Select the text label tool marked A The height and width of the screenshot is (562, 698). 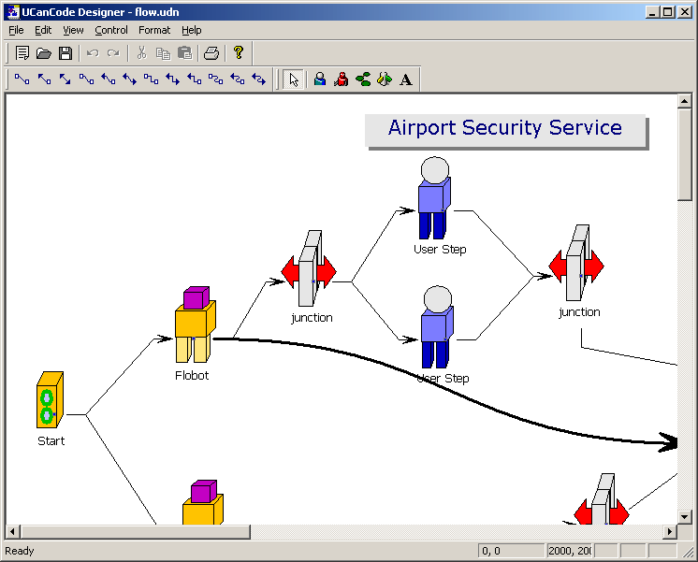point(405,79)
